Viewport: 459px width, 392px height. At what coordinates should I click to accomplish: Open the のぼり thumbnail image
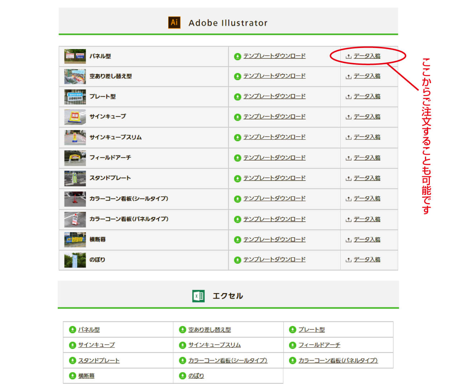(x=75, y=260)
